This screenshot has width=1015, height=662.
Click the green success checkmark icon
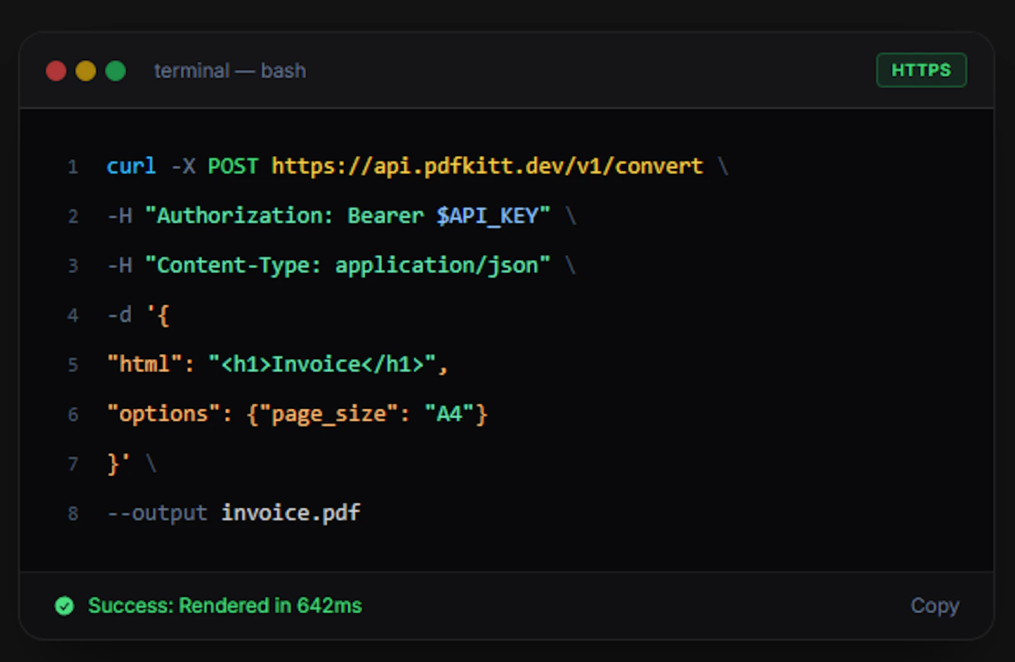pos(64,606)
